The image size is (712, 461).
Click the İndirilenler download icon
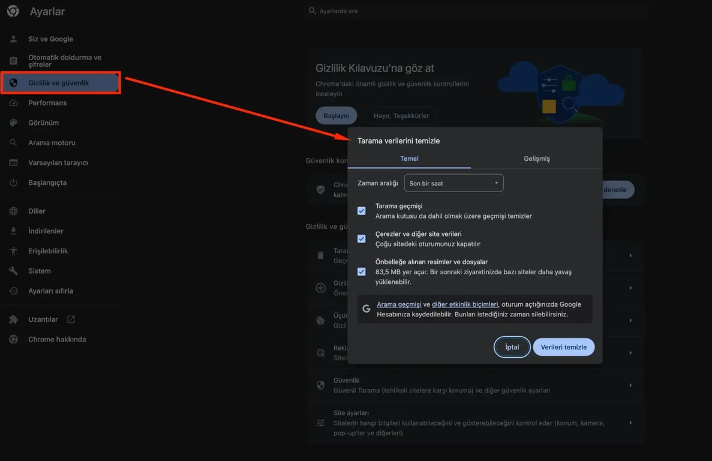click(14, 231)
